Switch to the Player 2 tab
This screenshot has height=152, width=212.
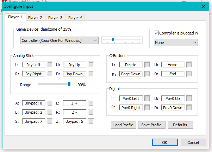[35, 18]
